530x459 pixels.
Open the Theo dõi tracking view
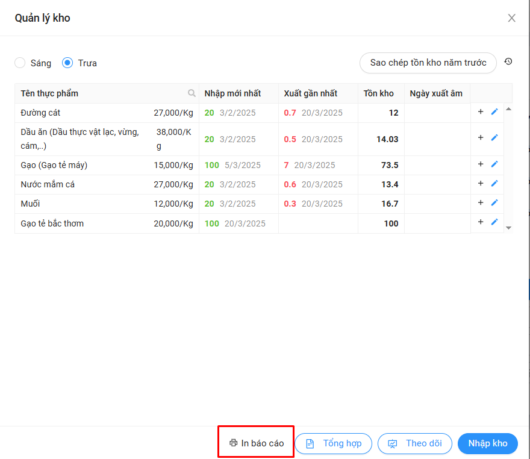414,443
